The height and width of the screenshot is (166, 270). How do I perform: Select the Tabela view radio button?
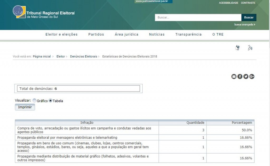tap(50, 101)
